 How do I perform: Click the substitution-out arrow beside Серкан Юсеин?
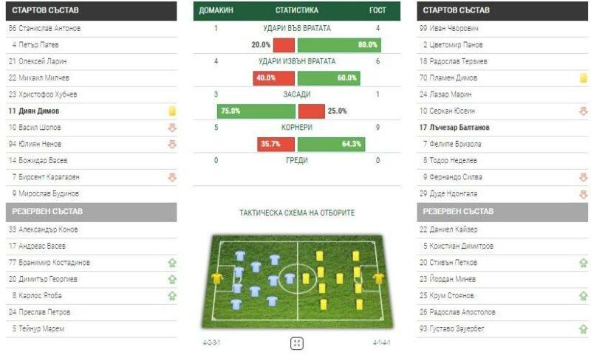click(584, 111)
